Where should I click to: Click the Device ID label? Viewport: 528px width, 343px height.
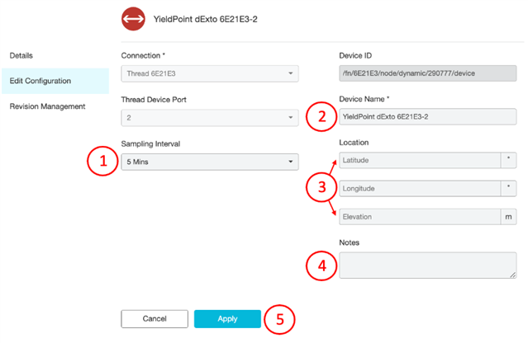(355, 56)
